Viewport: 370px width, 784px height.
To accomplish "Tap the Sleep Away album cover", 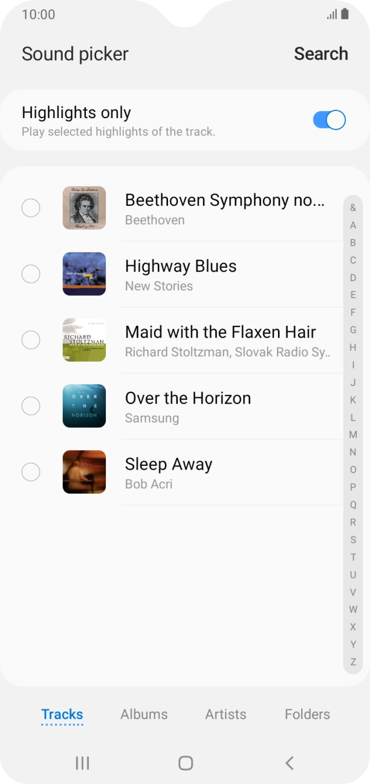I will coord(83,472).
